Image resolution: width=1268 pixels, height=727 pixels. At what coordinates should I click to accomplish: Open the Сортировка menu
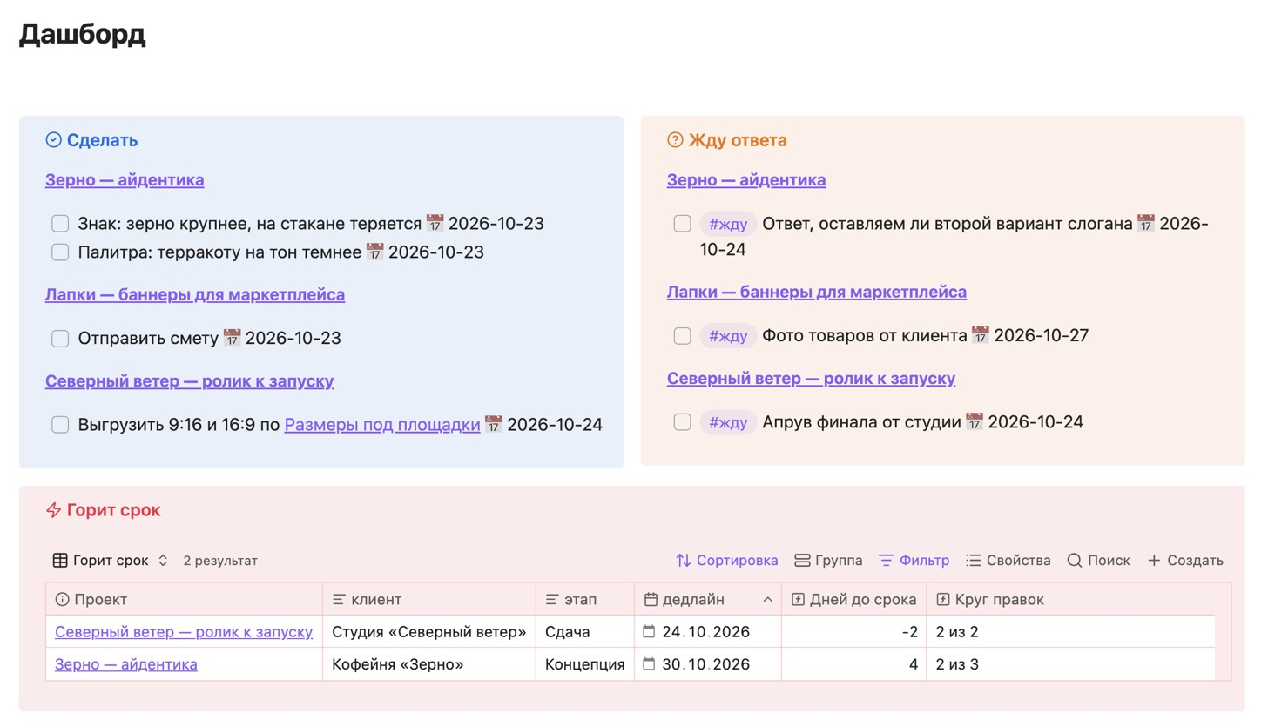[727, 561]
